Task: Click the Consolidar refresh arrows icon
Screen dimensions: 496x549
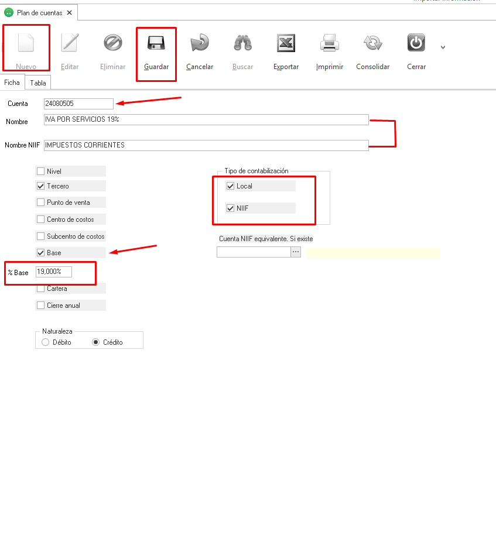Action: click(372, 43)
